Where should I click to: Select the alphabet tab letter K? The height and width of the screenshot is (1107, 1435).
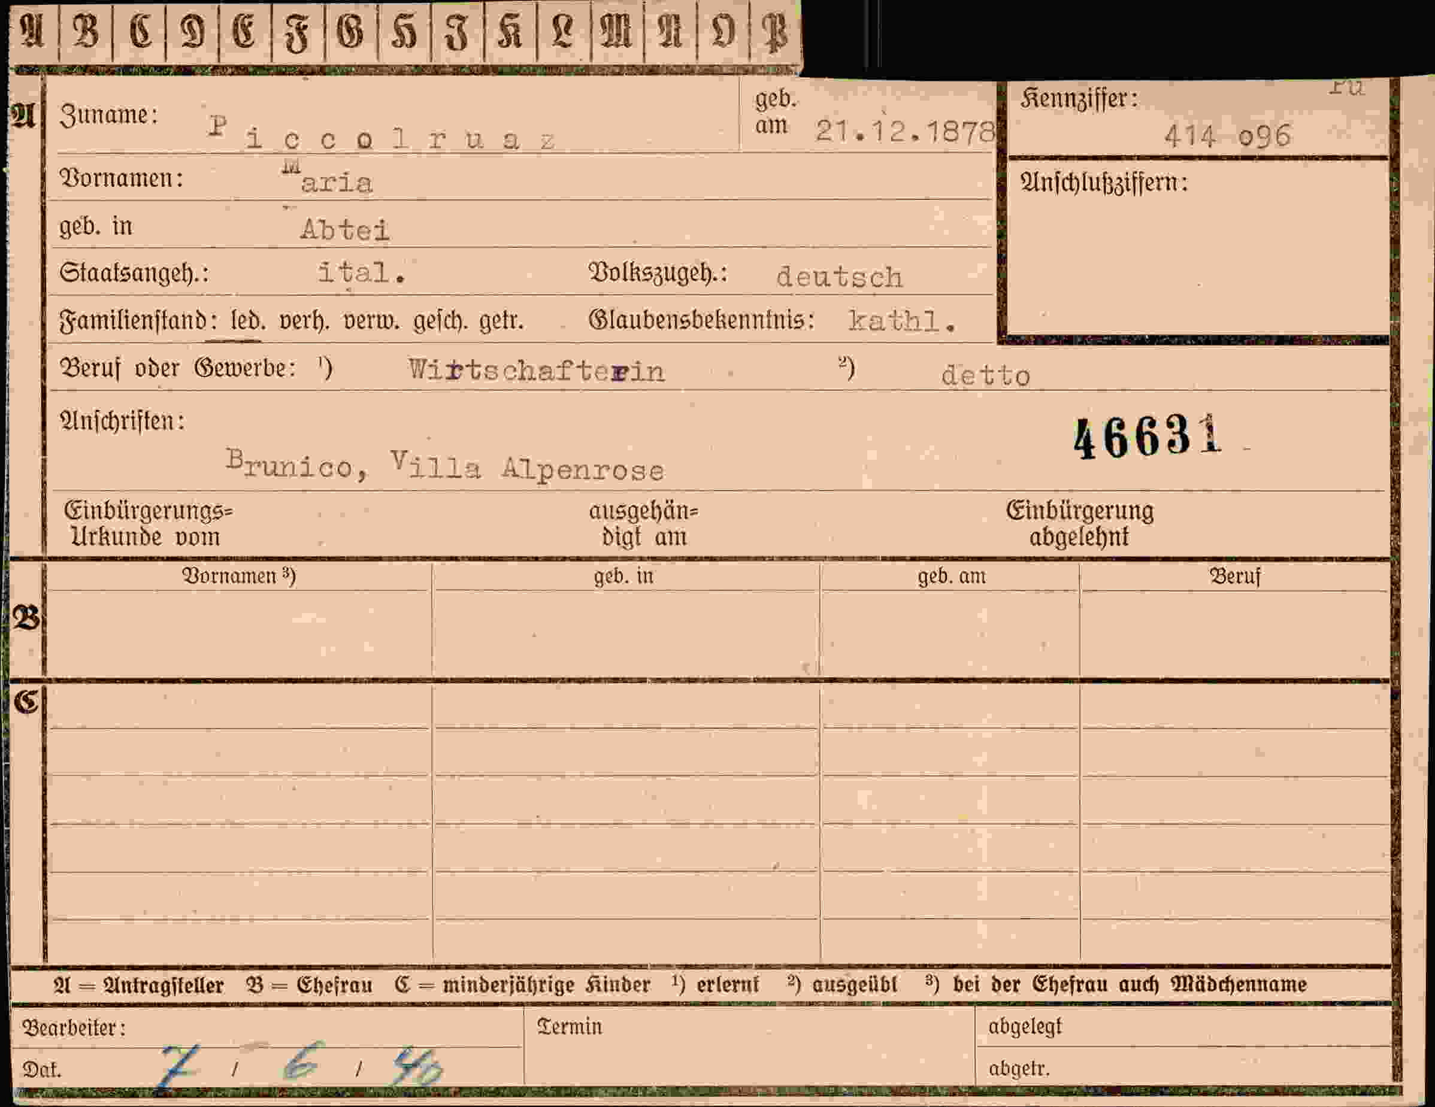point(510,32)
